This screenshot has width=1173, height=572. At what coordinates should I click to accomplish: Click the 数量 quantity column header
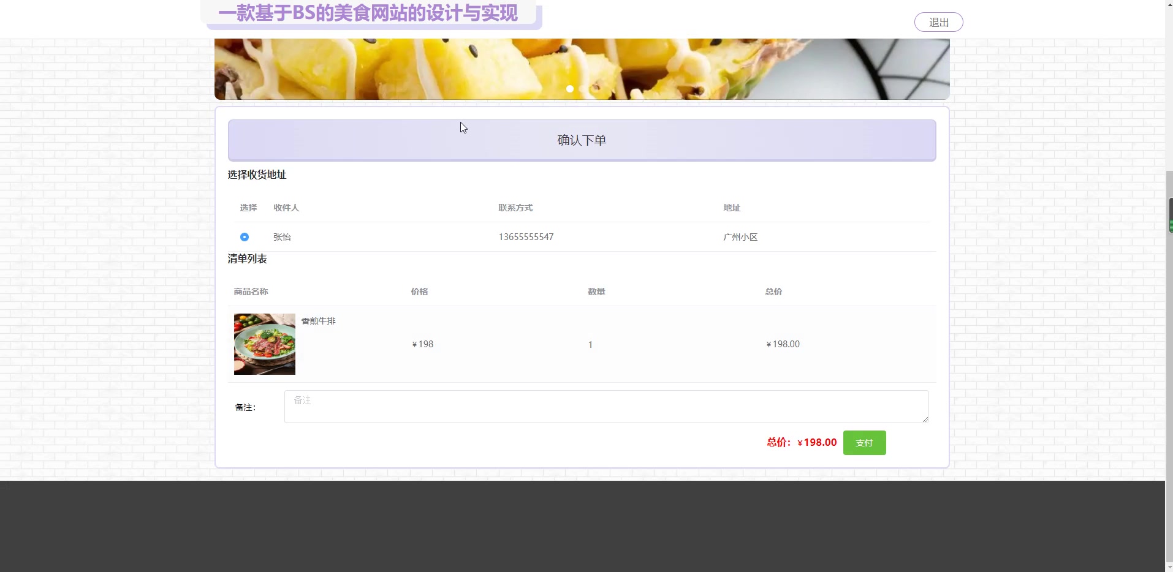[x=597, y=292]
